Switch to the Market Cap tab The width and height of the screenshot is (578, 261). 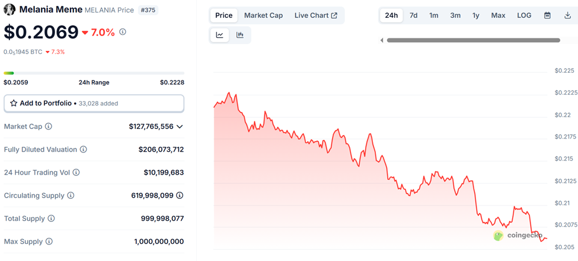263,15
